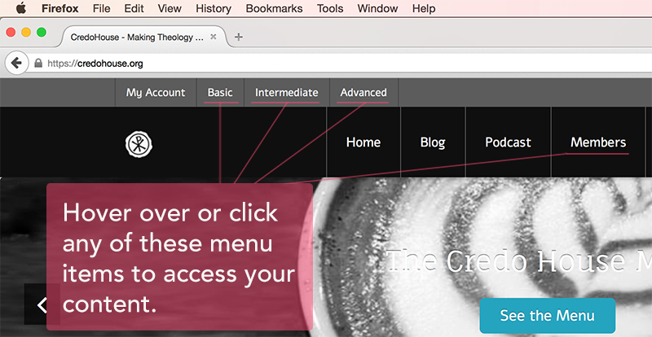Image resolution: width=652 pixels, height=337 pixels.
Task: Open the Edit menu
Action: (x=134, y=8)
